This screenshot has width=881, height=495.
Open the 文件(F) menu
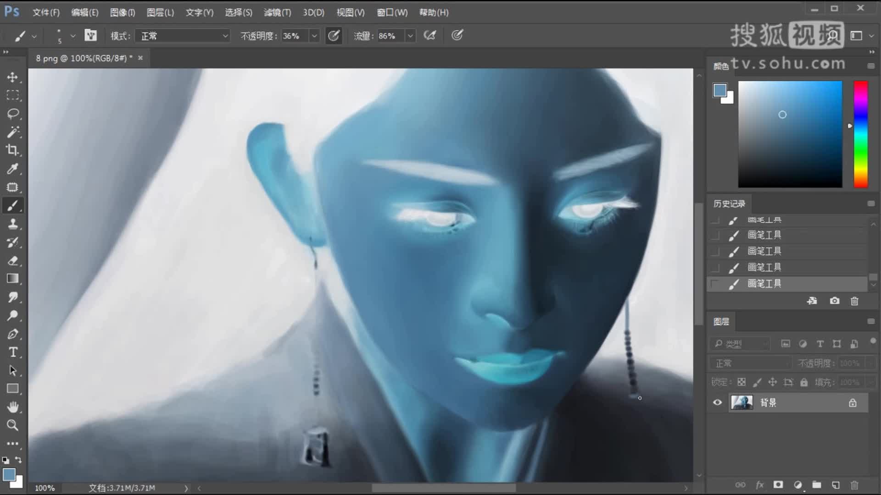point(46,12)
